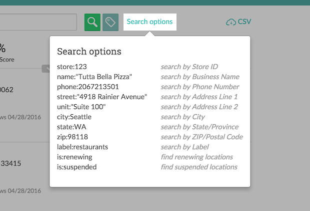
Task: Select the store:123 search example
Action: coord(73,67)
